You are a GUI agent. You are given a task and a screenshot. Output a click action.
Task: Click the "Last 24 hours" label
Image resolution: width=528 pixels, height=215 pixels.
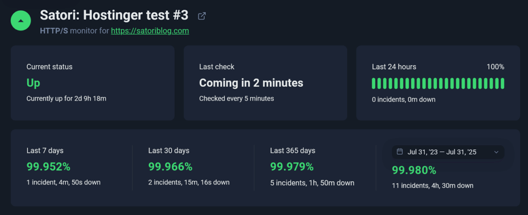pos(394,67)
